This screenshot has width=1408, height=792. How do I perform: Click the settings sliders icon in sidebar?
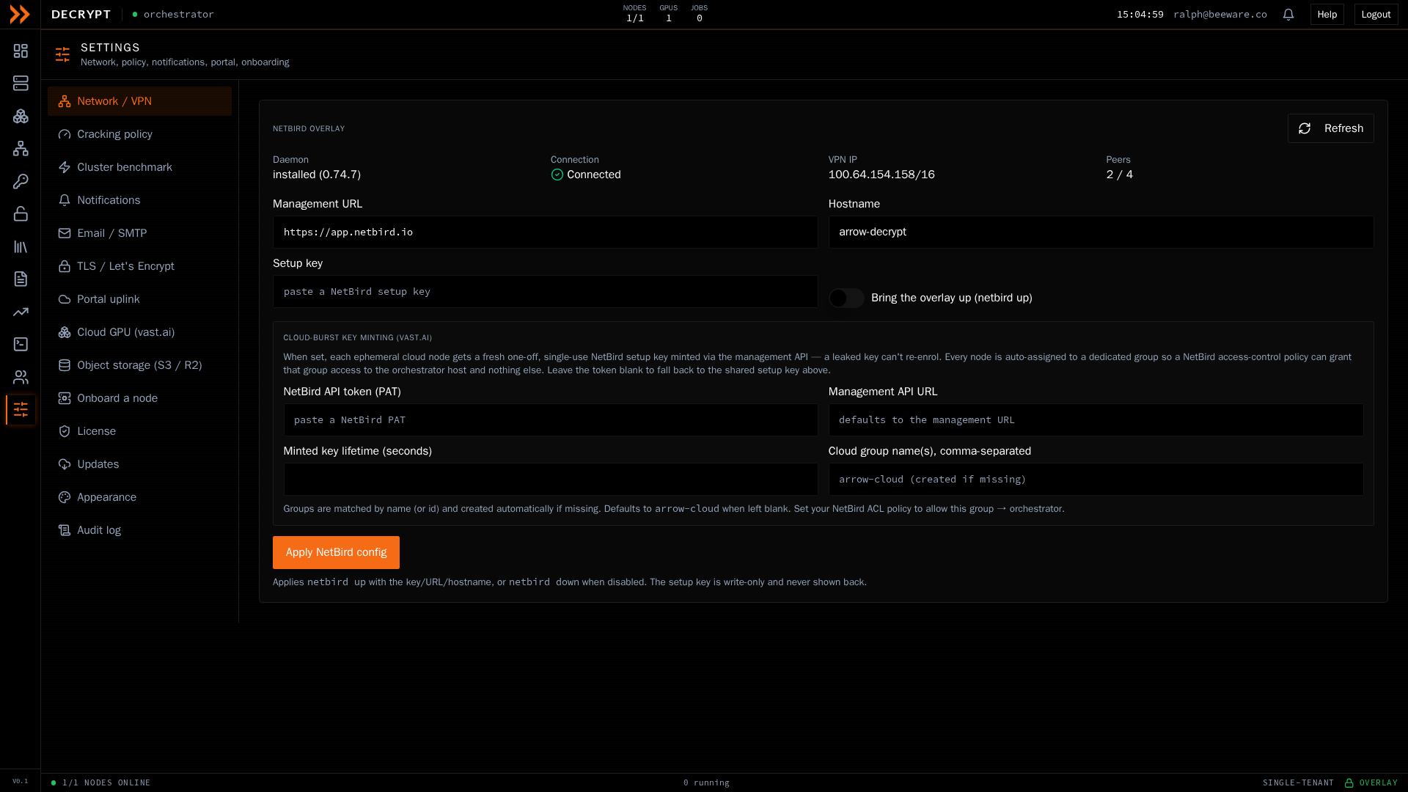(x=21, y=410)
